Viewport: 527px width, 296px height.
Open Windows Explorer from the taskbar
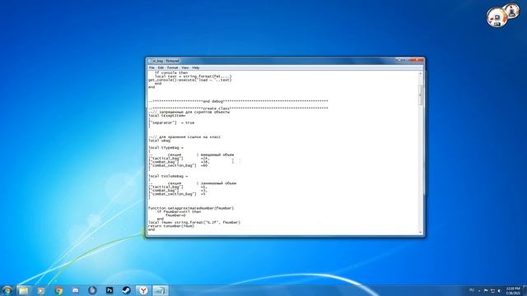pos(24,290)
